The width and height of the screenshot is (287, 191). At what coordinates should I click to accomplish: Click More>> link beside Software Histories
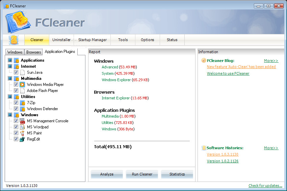(x=271, y=148)
